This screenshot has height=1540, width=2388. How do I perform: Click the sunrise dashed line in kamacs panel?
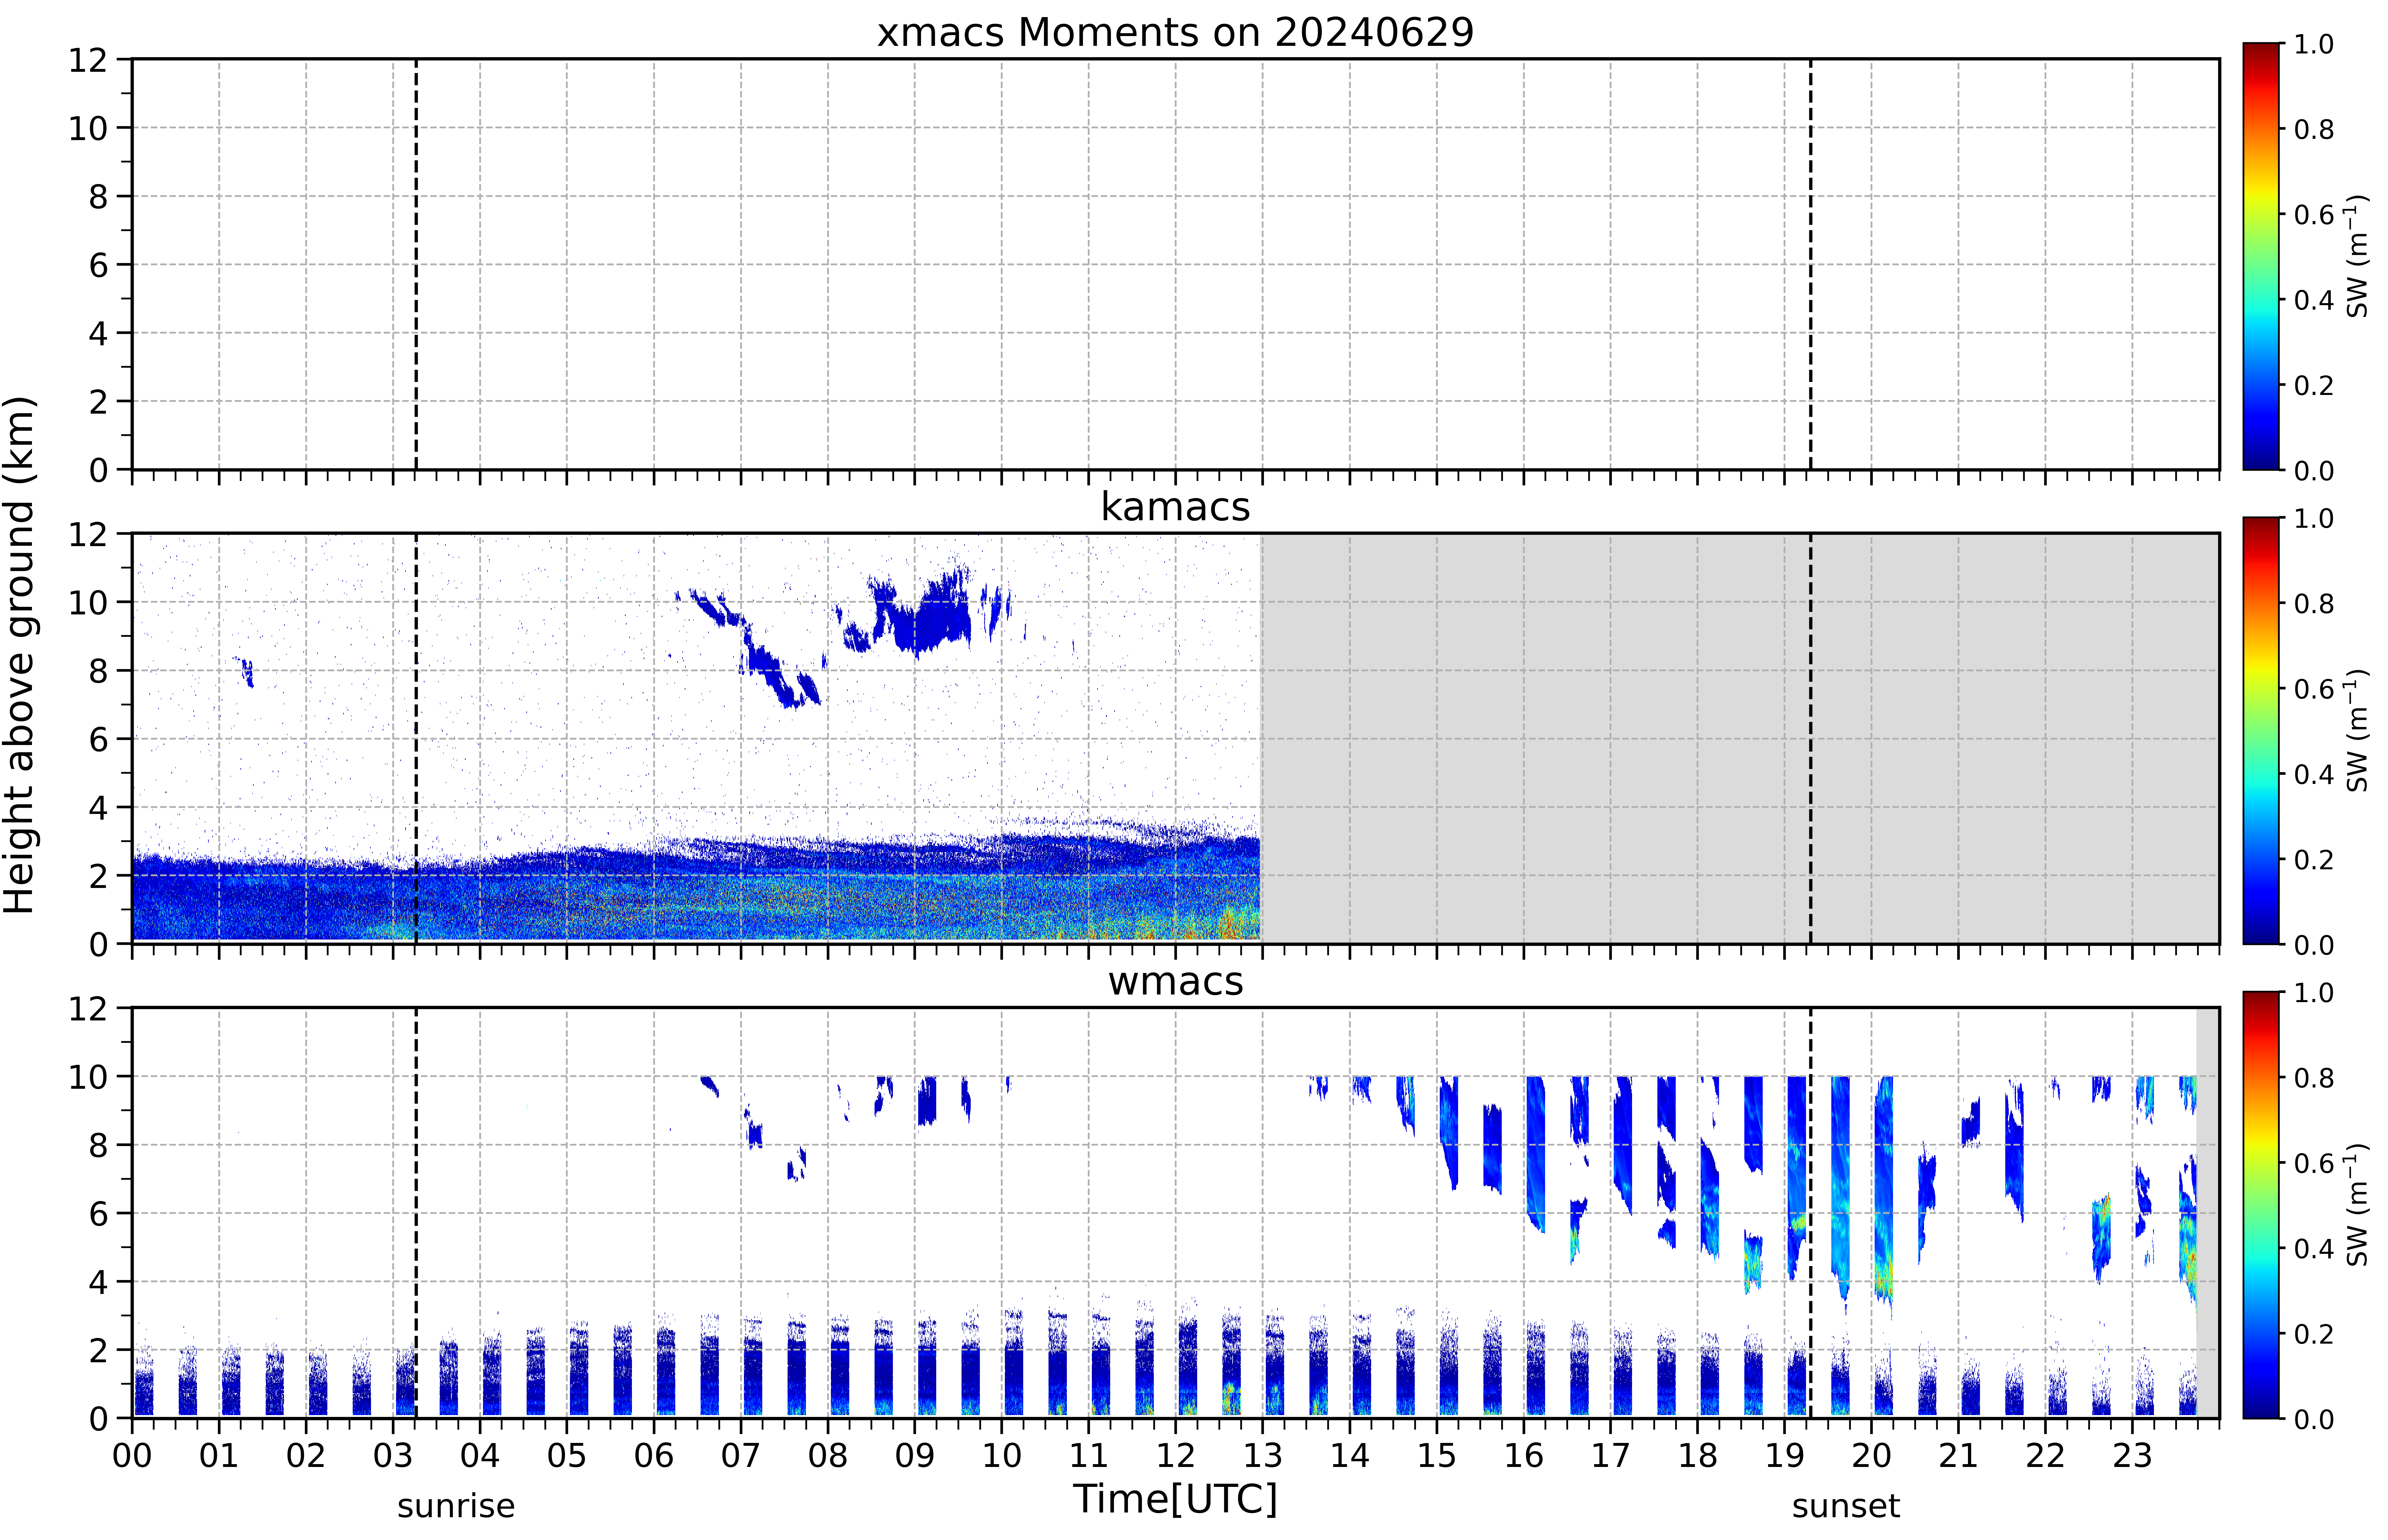pyautogui.click(x=416, y=738)
